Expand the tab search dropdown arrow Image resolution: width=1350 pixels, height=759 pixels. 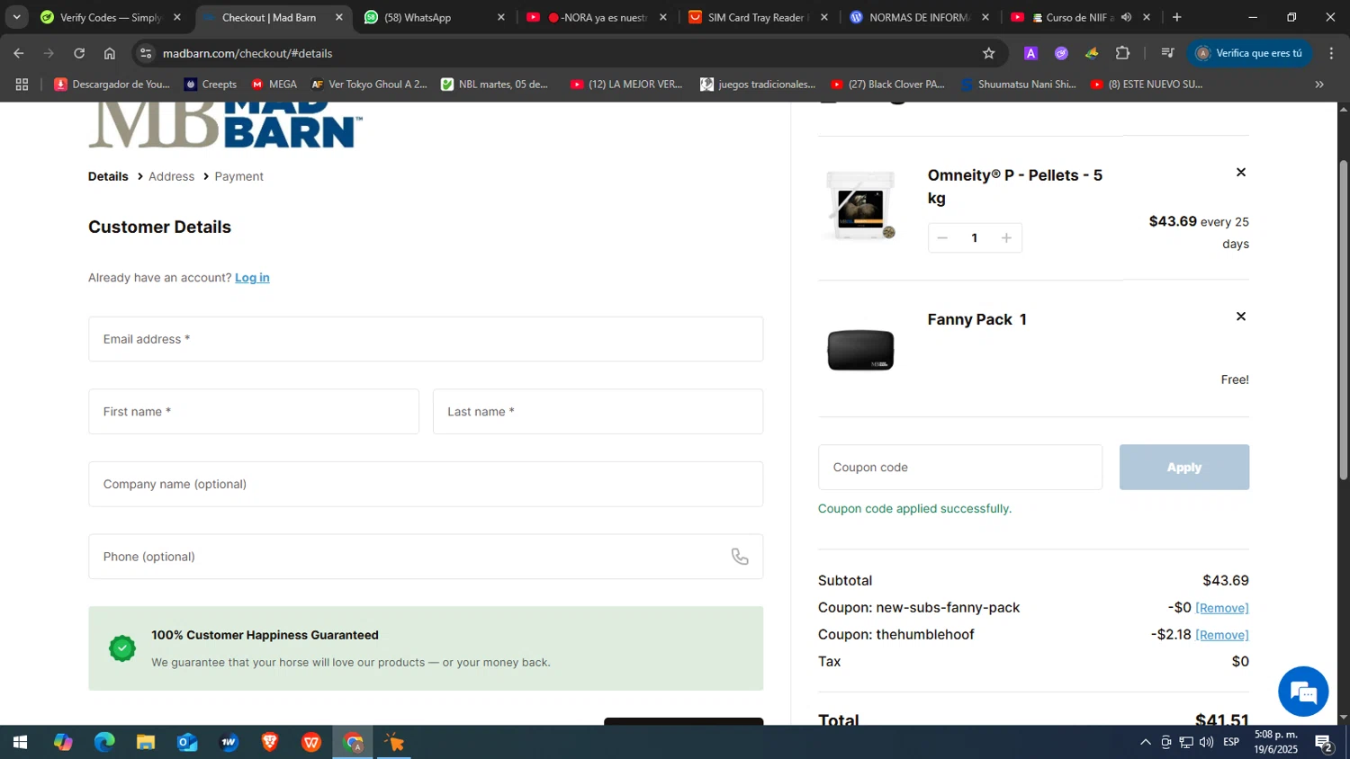tap(16, 17)
